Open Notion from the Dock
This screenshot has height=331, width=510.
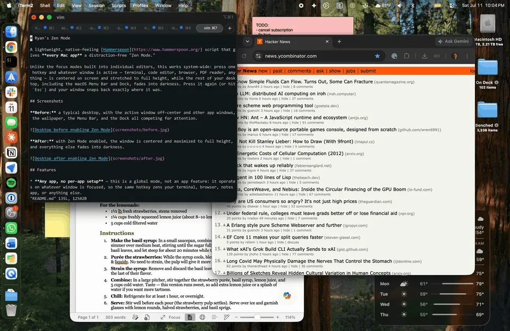click(x=11, y=153)
